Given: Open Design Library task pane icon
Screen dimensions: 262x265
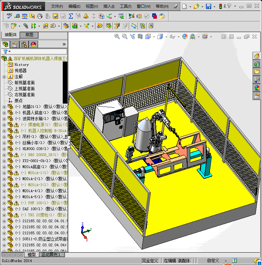Looking at the screenshot, I should [257, 64].
